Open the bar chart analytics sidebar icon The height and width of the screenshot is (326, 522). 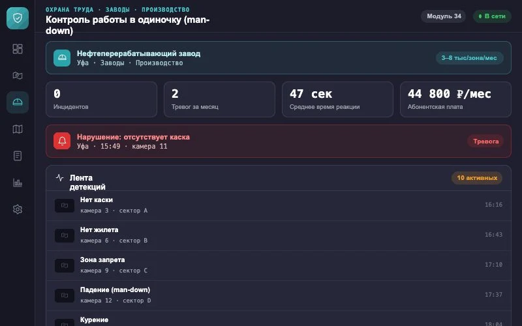point(18,183)
